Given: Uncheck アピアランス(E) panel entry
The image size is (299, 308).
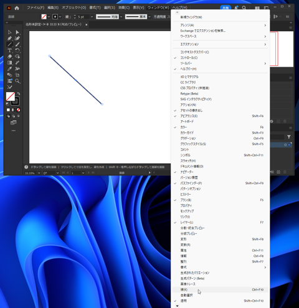Looking at the screenshot, I should click(x=220, y=116).
